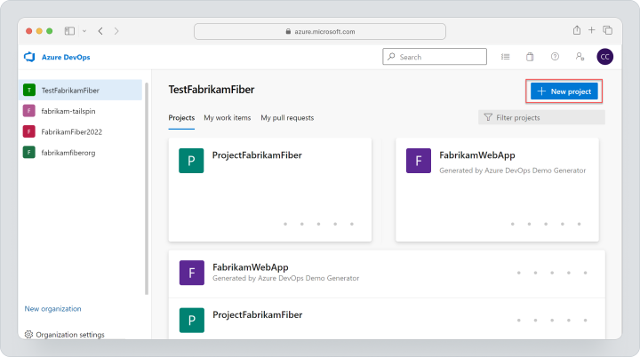Switch to My pull requests tab
Screen dimensions: 640x357
pyautogui.click(x=287, y=118)
